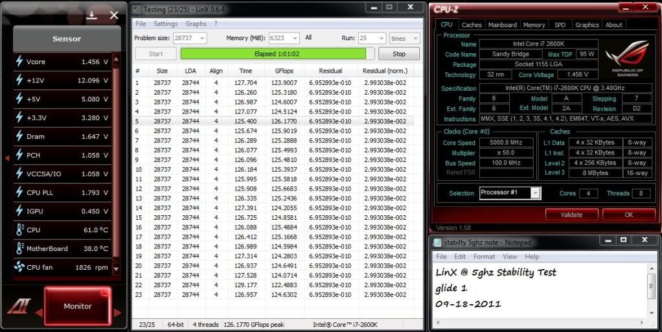Open the Graphs menu in LinX

(x=196, y=23)
